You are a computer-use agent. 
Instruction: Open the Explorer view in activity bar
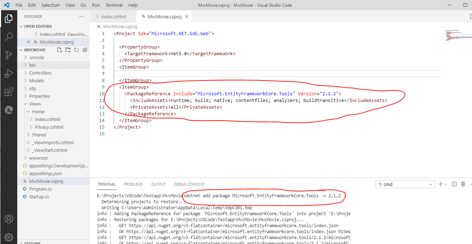tap(9, 19)
